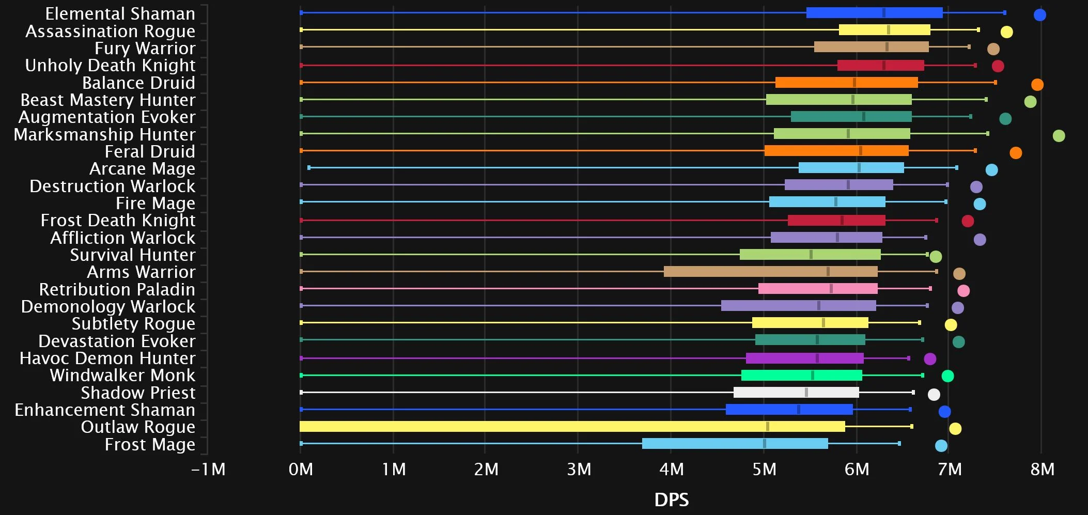
Task: Select the Shadow Priest white outlier dot
Action: pyautogui.click(x=934, y=395)
